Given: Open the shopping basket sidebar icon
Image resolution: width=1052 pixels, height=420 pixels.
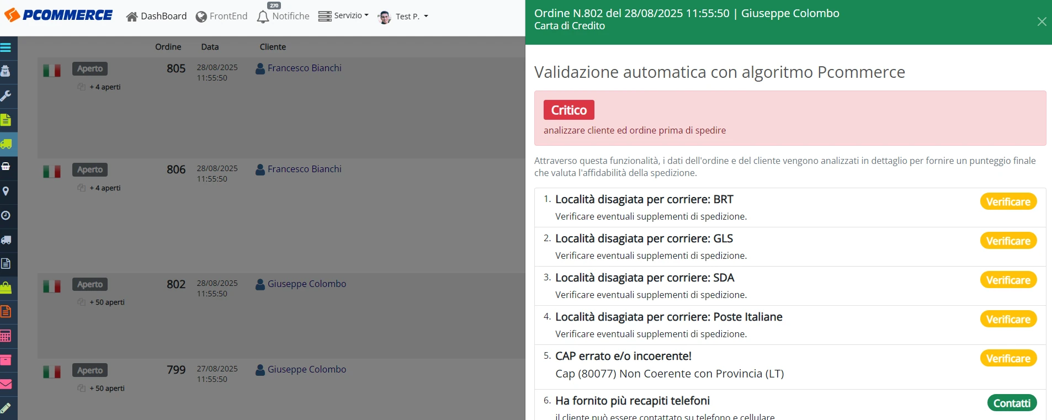Looking at the screenshot, I should pyautogui.click(x=6, y=167).
